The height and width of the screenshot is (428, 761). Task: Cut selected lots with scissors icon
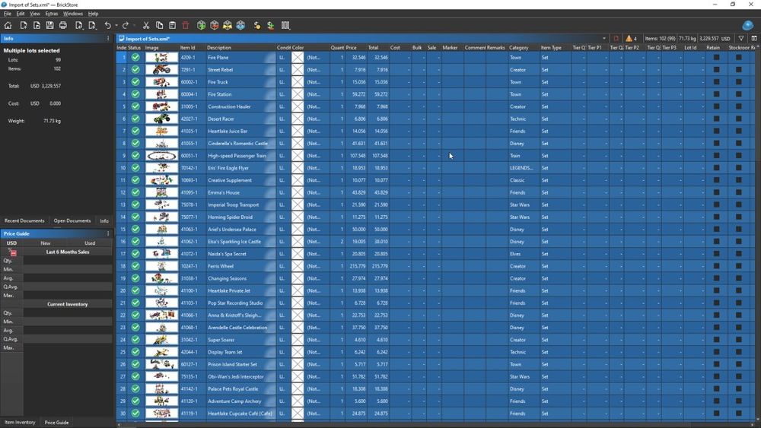[x=145, y=25]
